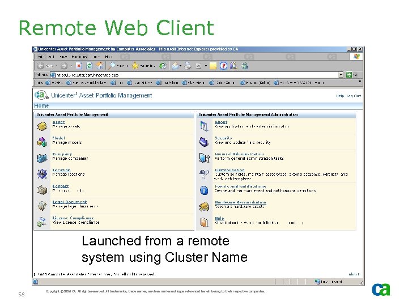Click the gold bars Asset icon
Viewport: 408px width, 306px height.
click(x=42, y=126)
